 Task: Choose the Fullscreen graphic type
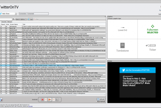(152, 29)
